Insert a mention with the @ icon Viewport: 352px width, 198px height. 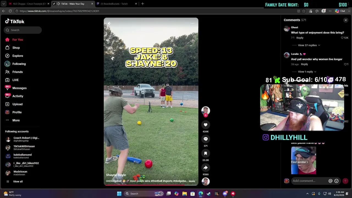(x=331, y=181)
